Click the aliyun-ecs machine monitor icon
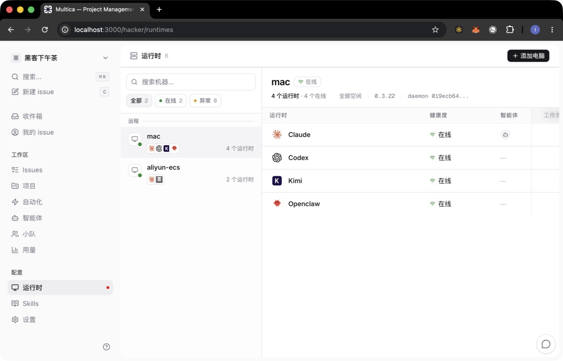The width and height of the screenshot is (563, 361). pyautogui.click(x=135, y=170)
